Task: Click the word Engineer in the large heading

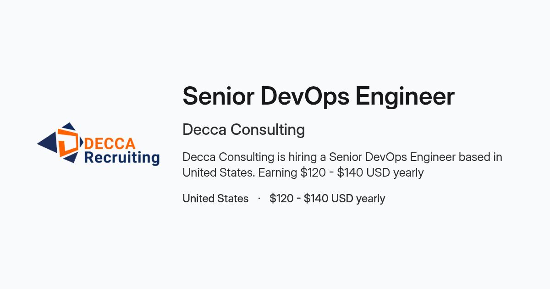Action: (x=405, y=96)
